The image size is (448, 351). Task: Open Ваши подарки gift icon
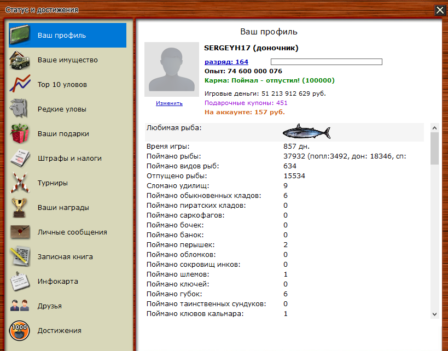pyautogui.click(x=20, y=133)
